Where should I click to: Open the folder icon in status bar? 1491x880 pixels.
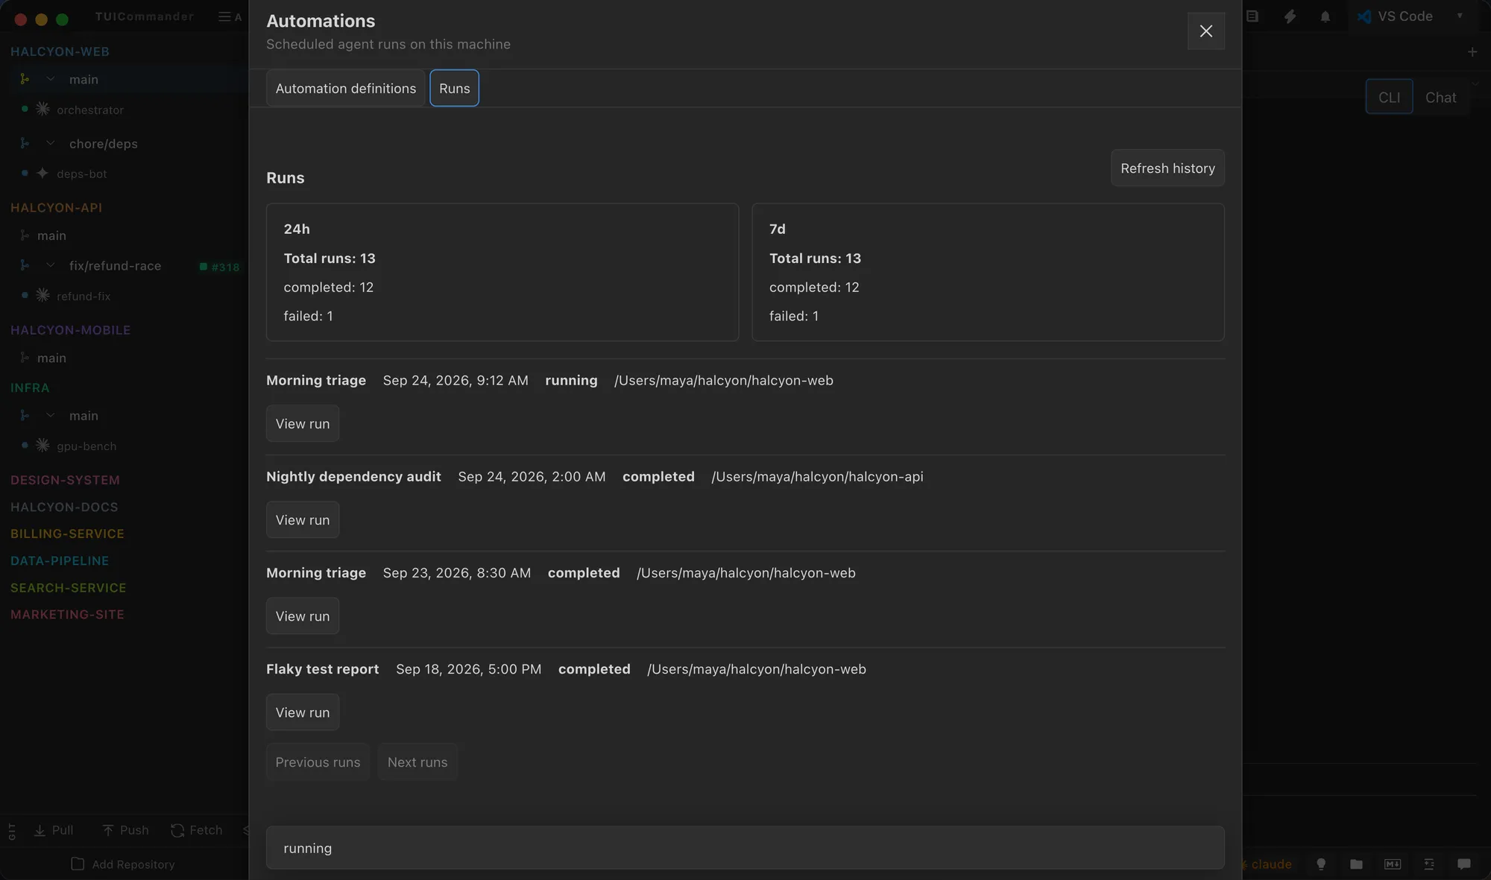pyautogui.click(x=1356, y=864)
